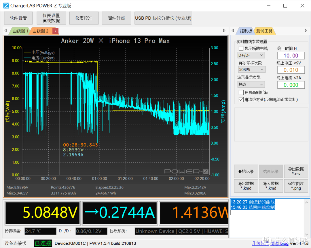Open 仪表校准 meter calibration
This screenshot has height=248, width=311.
pos(84,18)
